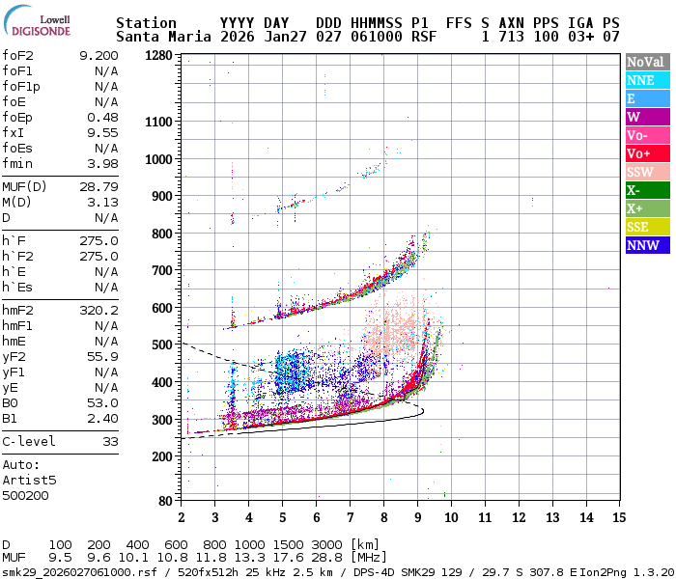
Task: Click the B1 value 2.40
Action: click(x=102, y=418)
